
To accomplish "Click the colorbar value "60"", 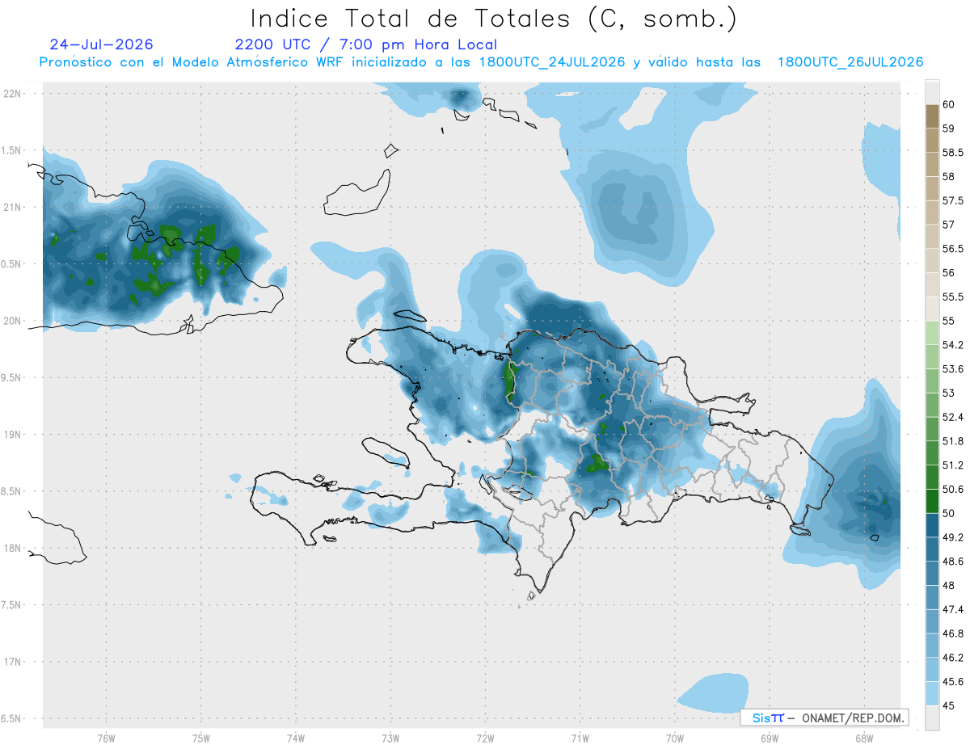I will (949, 104).
